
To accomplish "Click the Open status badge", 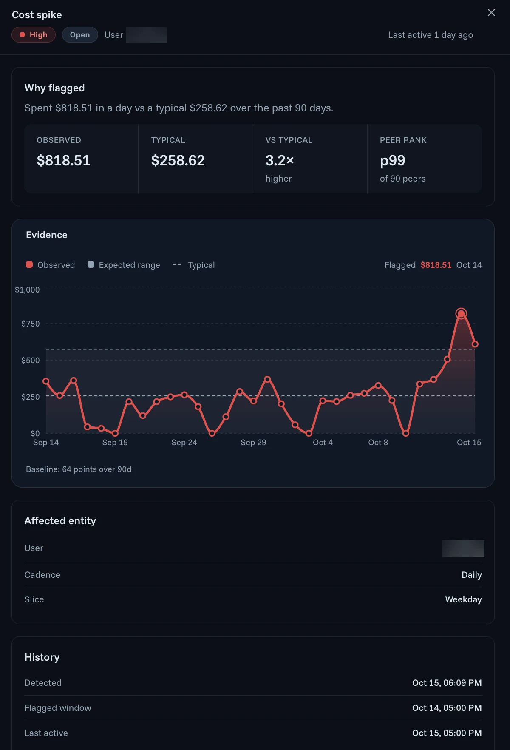I will [x=80, y=35].
